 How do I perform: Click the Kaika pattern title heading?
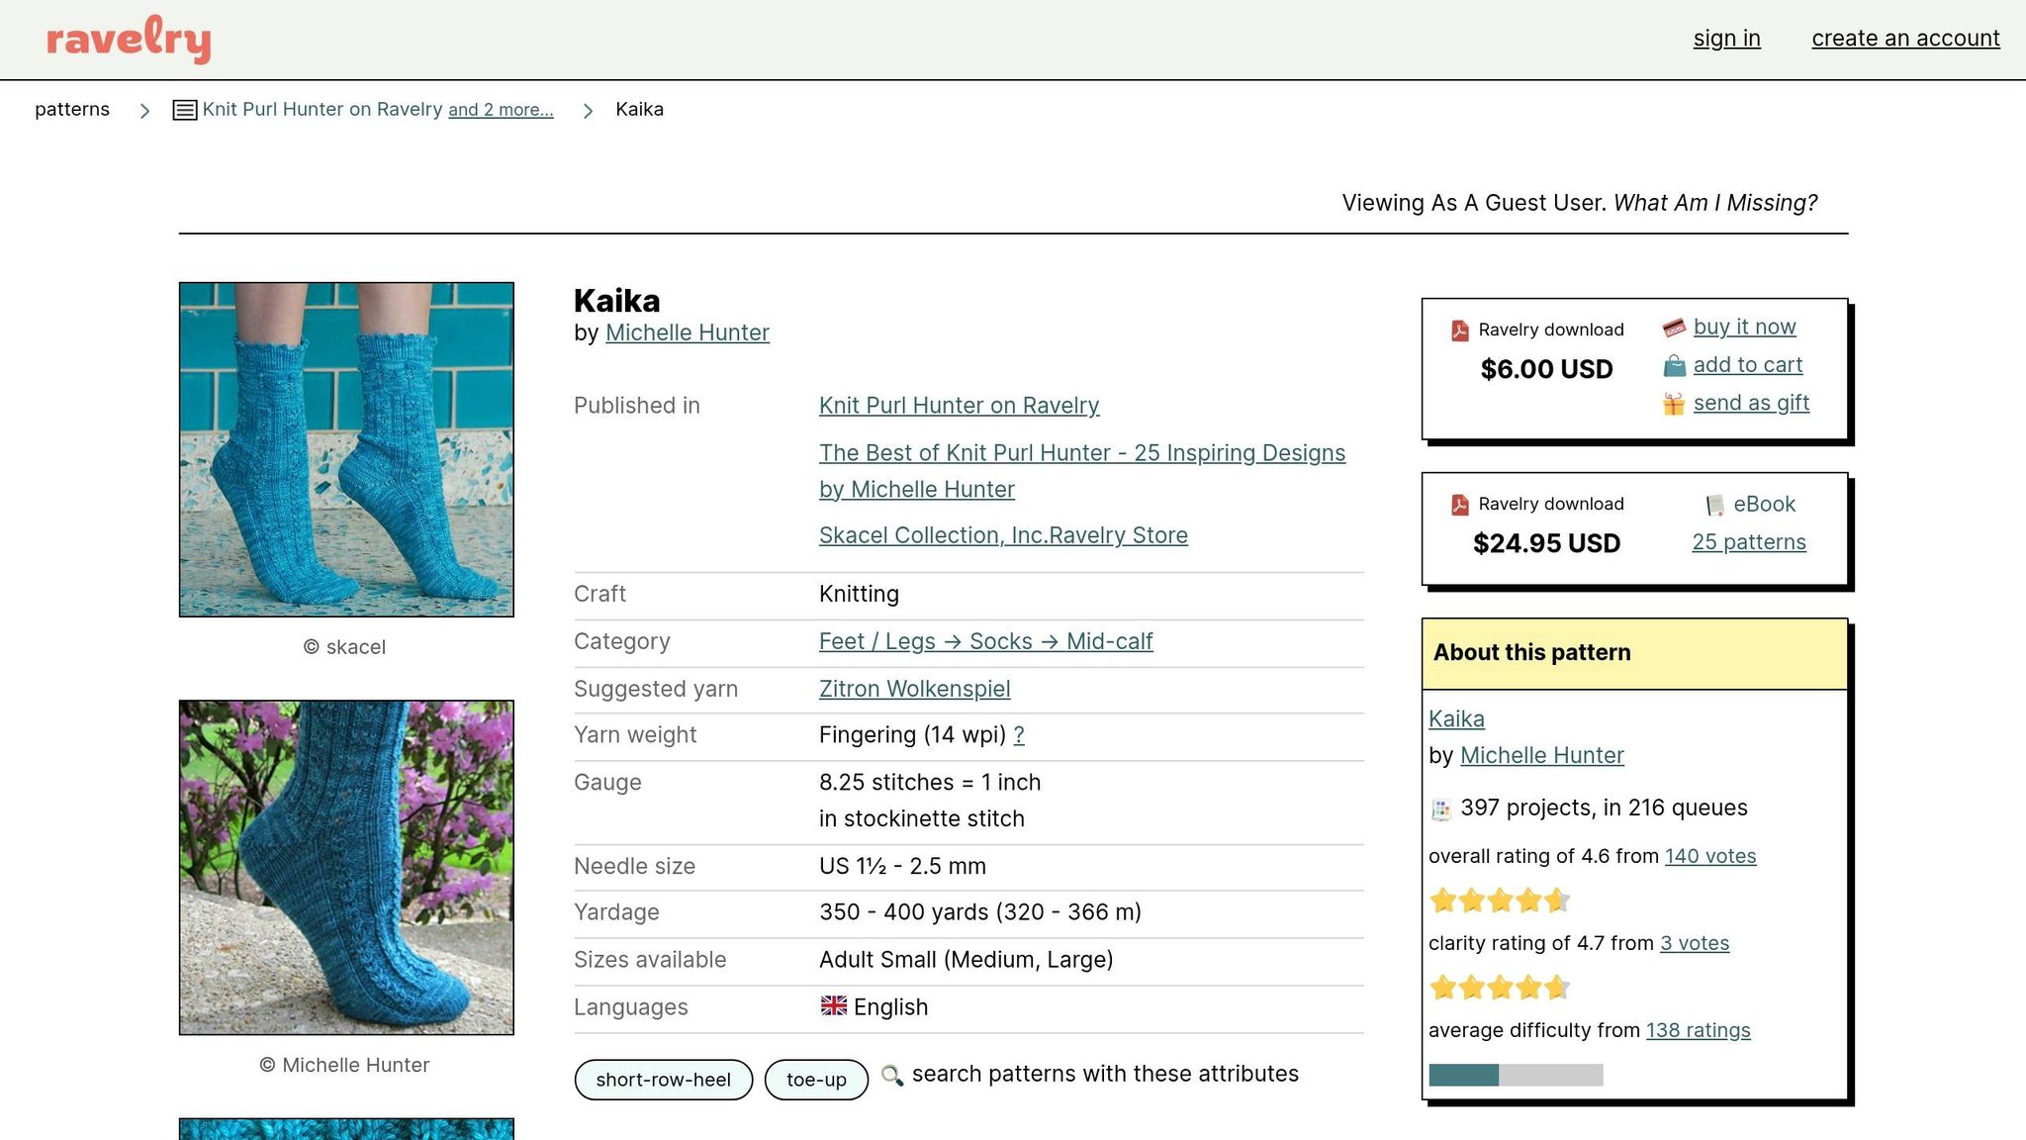pos(617,301)
